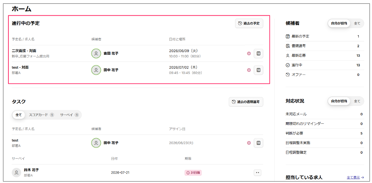Open 過去の書類選考 button

[246, 102]
